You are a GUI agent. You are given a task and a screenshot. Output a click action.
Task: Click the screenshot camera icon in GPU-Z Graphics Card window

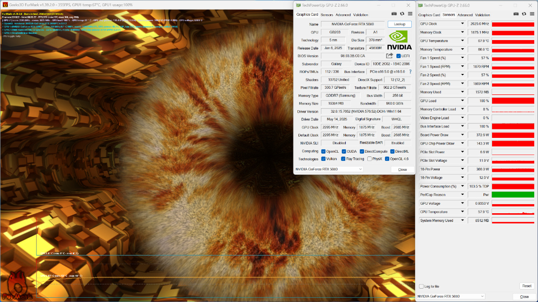coord(394,14)
